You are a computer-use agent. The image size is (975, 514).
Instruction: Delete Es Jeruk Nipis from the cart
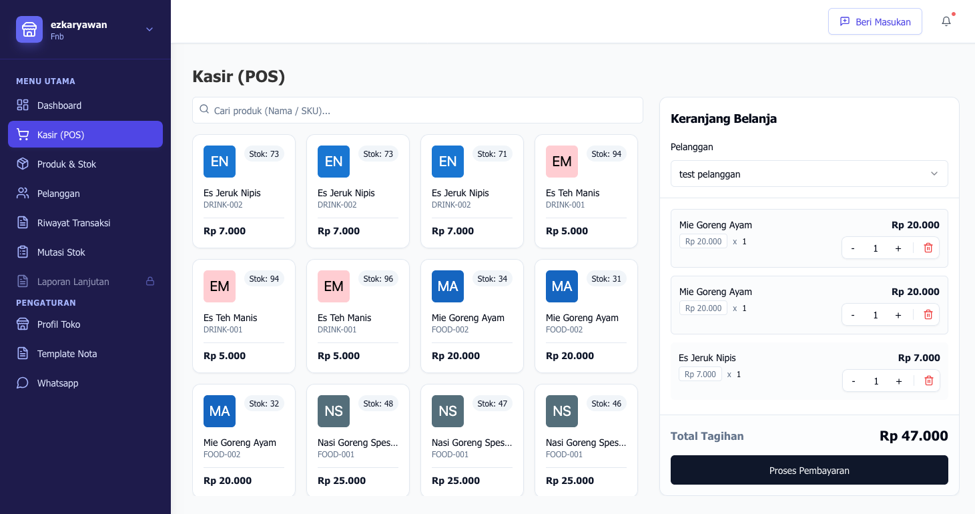click(928, 380)
